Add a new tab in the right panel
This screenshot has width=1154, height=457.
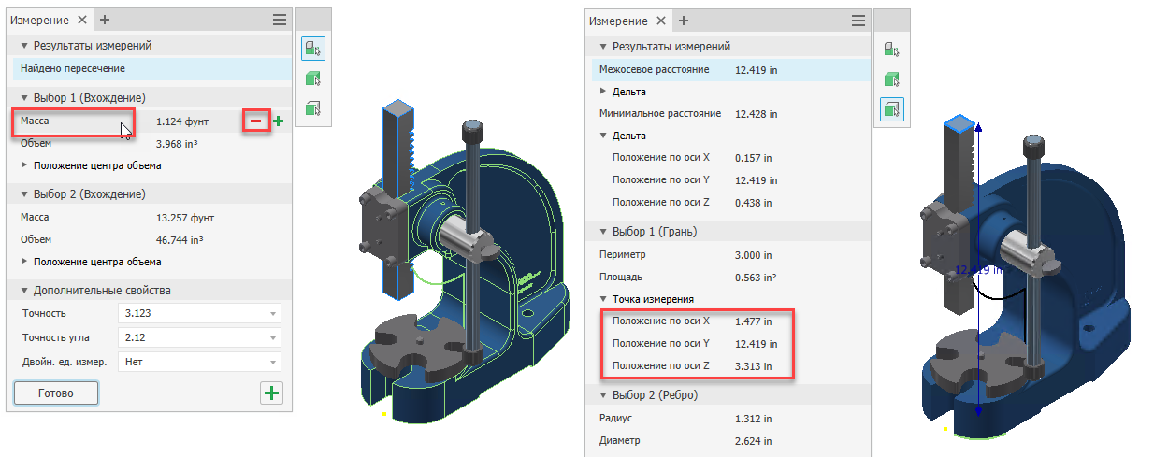coord(684,21)
